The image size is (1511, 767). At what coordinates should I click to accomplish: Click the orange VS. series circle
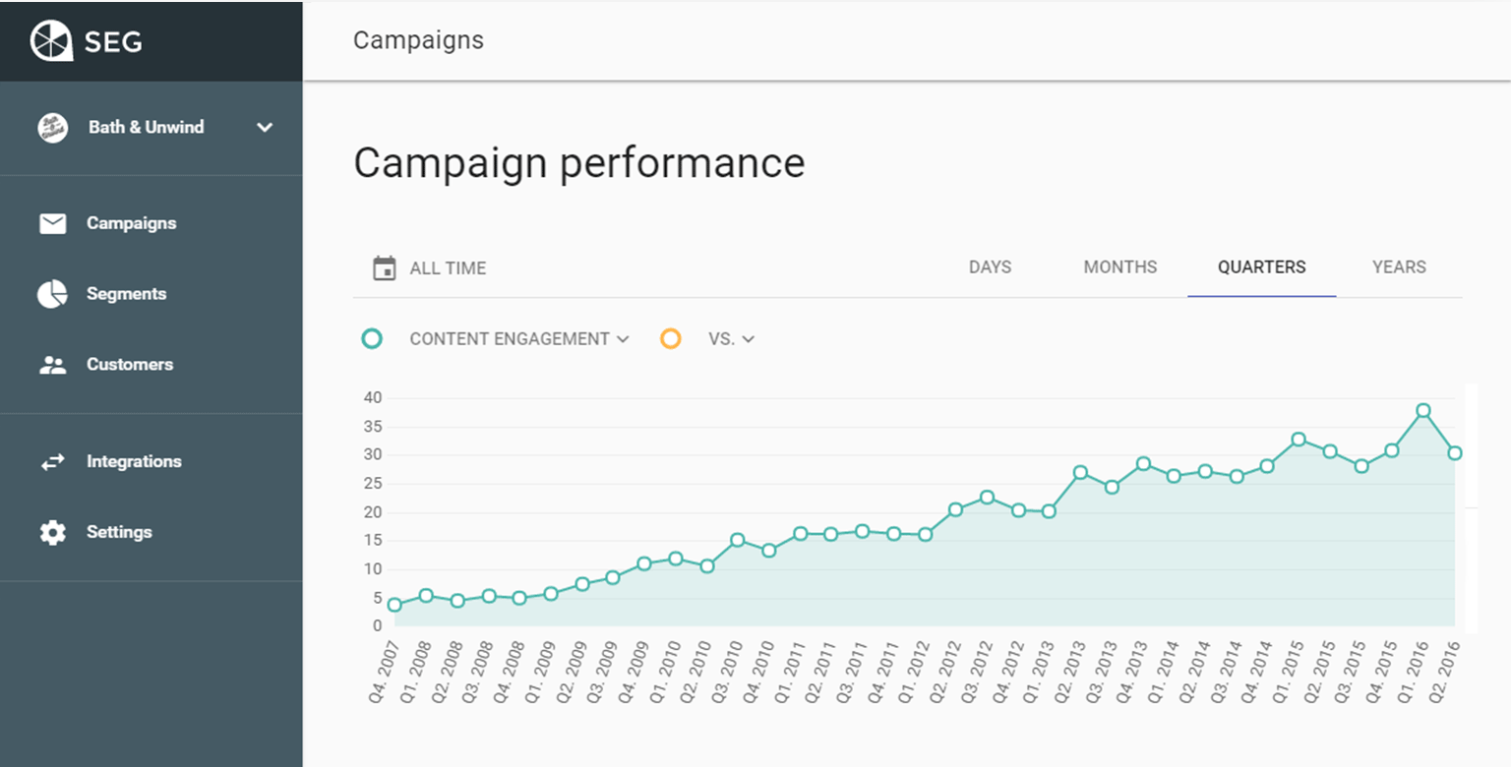671,339
